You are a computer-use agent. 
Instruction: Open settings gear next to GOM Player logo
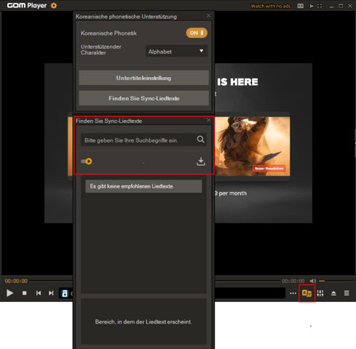pos(54,6)
